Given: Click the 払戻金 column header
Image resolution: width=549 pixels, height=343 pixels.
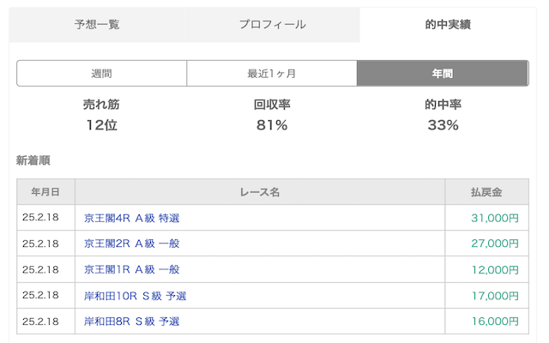Looking at the screenshot, I should pyautogui.click(x=486, y=192).
